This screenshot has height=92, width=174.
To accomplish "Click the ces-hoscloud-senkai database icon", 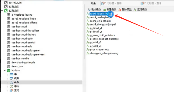I will (9, 43).
